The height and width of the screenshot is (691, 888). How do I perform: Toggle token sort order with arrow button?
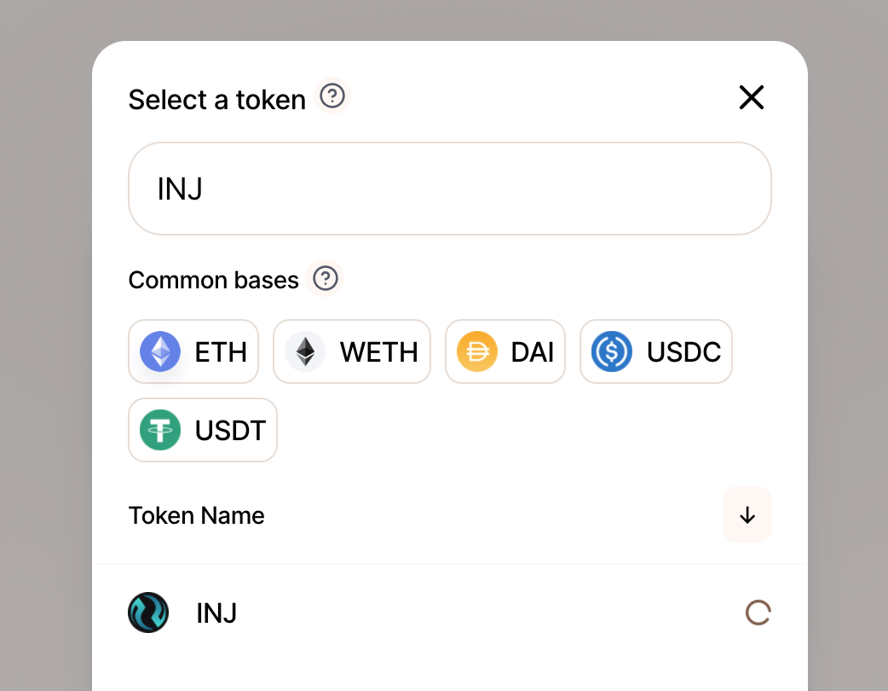(x=747, y=514)
